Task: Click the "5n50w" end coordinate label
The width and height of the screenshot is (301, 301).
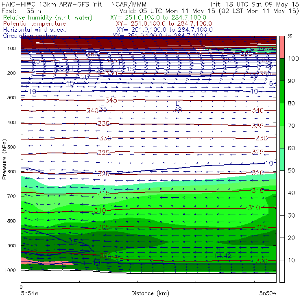Action: click(268, 293)
